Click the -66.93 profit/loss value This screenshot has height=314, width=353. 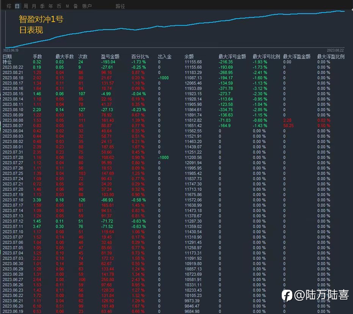(x=107, y=200)
